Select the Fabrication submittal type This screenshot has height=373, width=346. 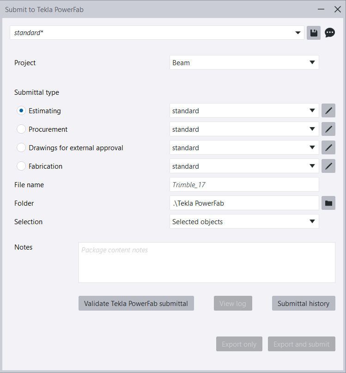pyautogui.click(x=21, y=166)
